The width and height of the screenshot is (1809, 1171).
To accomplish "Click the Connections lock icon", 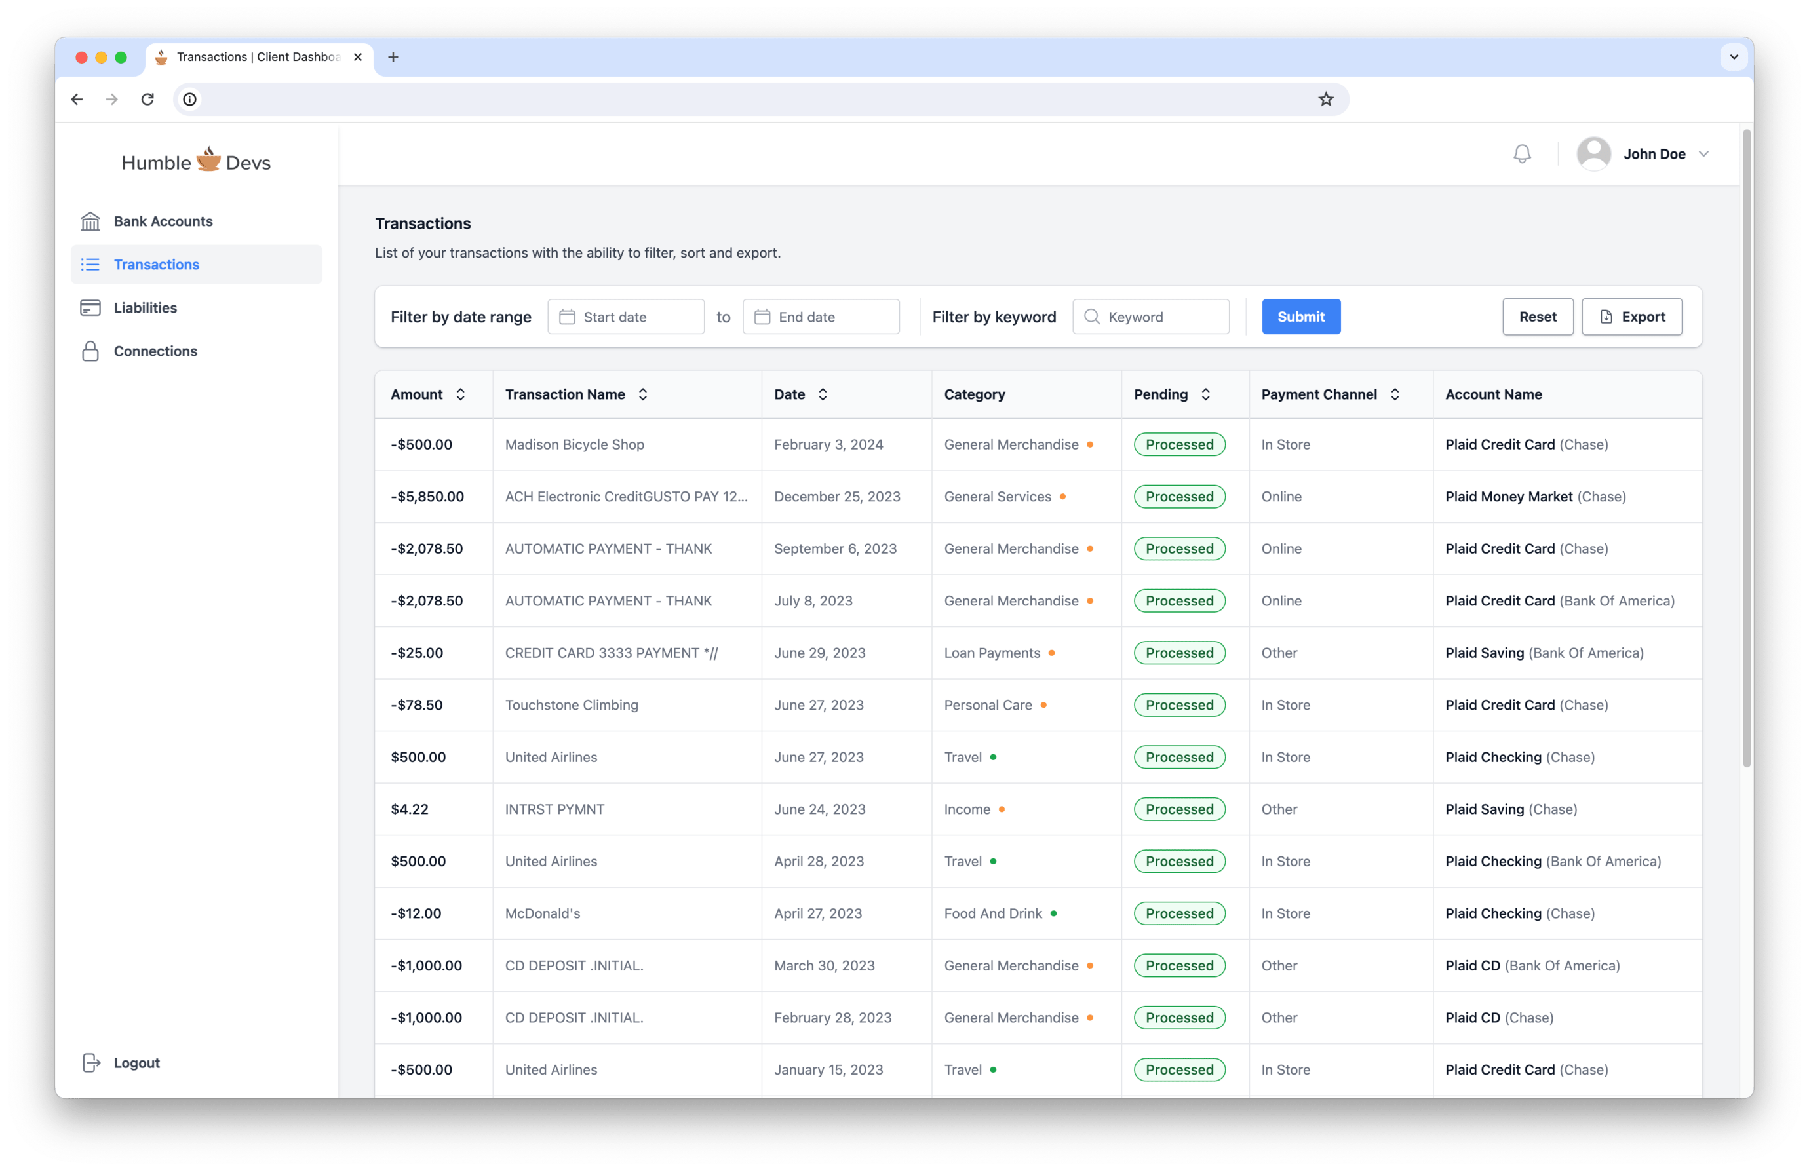I will 90,351.
